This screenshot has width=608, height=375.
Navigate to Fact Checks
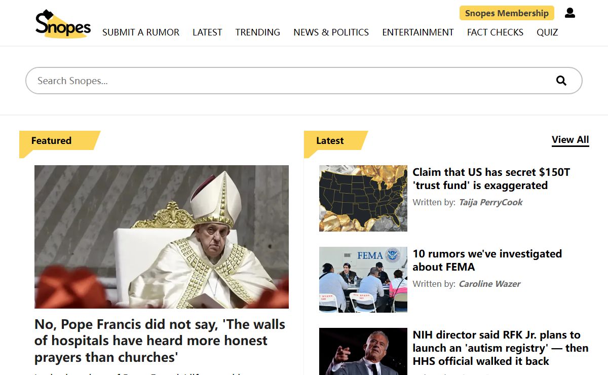click(x=495, y=32)
